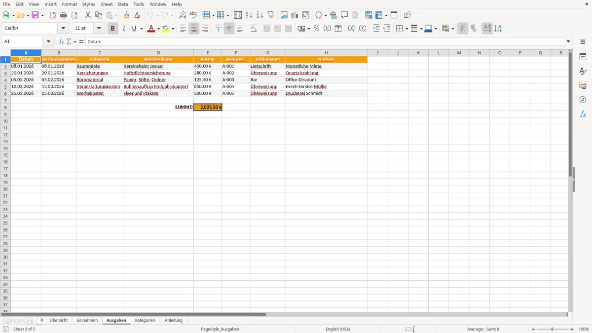Sort descending Z to A
Image resolution: width=592 pixels, height=333 pixels.
[x=260, y=15]
